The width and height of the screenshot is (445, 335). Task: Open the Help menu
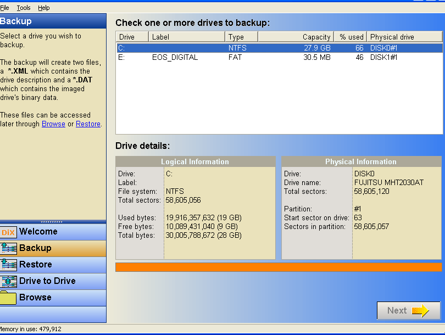click(x=43, y=8)
